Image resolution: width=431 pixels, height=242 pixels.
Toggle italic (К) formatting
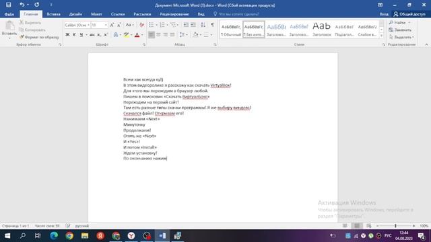coord(74,35)
